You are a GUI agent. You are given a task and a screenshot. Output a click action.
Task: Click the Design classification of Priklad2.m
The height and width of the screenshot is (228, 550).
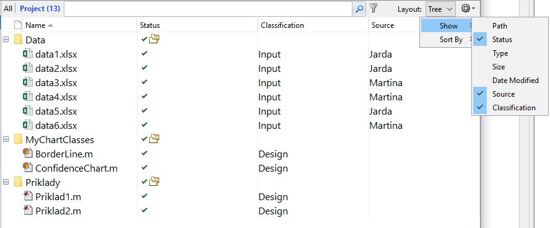(x=273, y=211)
